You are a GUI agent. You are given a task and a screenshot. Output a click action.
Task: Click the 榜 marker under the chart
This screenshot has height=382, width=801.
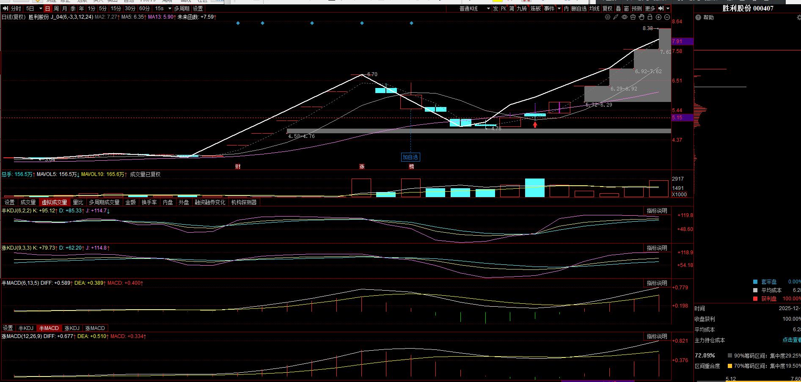tap(411, 167)
